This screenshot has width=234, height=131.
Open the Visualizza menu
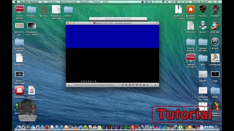52,2
